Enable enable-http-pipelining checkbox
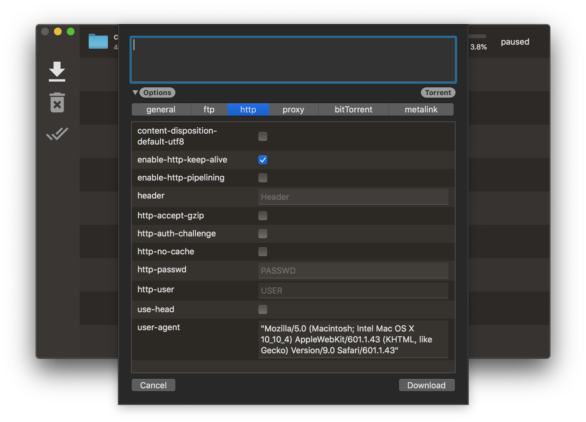Viewport: 586px width, 422px height. [x=263, y=178]
